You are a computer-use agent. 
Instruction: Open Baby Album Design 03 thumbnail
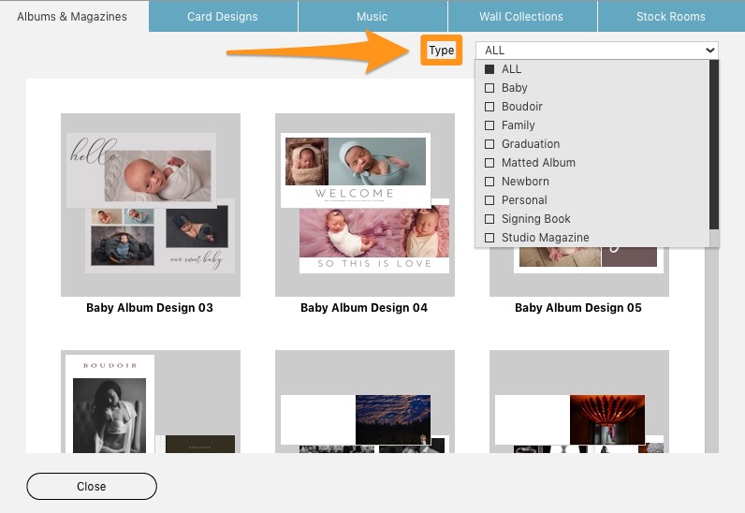click(151, 205)
